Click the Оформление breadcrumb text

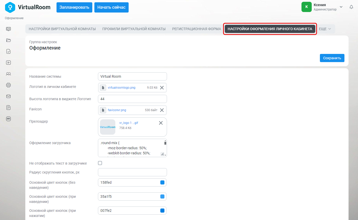pos(14,18)
